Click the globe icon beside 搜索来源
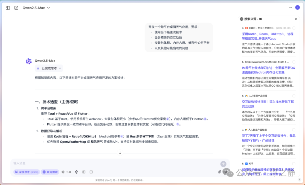 coord(241,19)
